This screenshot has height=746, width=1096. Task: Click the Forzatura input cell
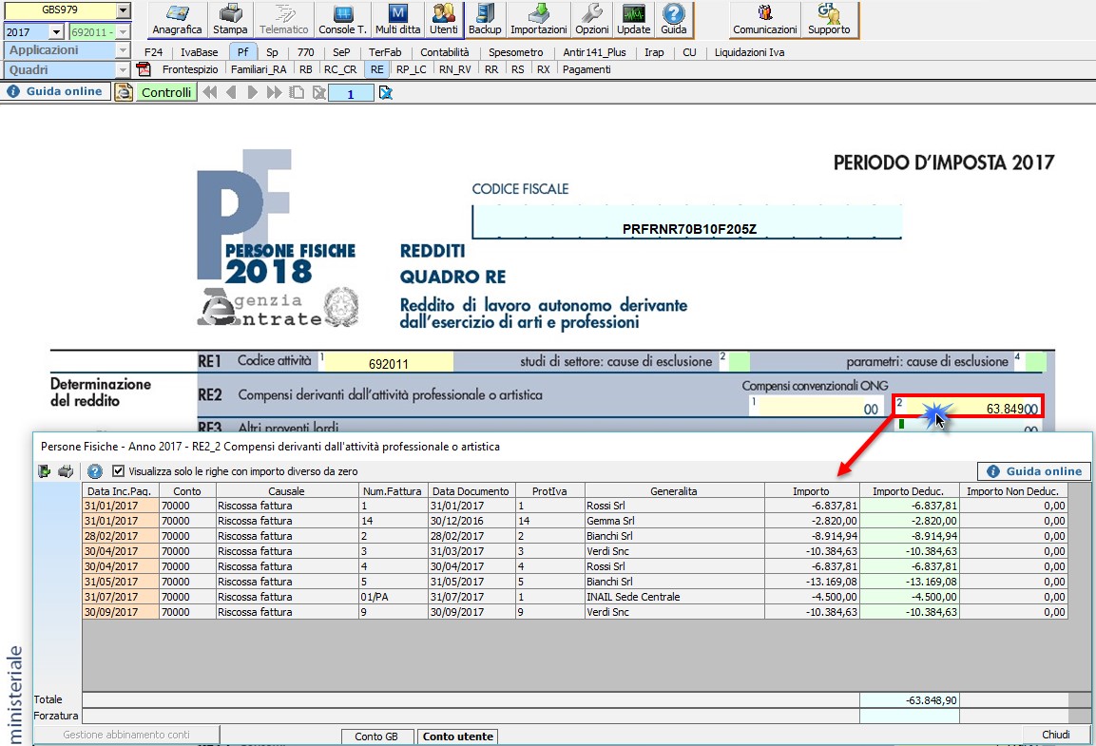910,716
